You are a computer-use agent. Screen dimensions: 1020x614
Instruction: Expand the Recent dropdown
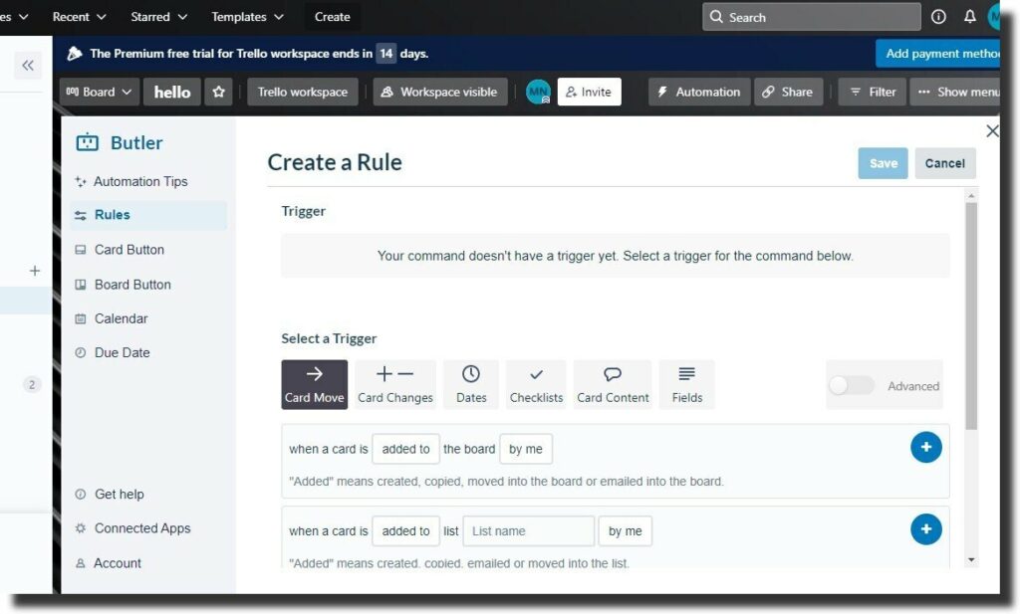79,17
